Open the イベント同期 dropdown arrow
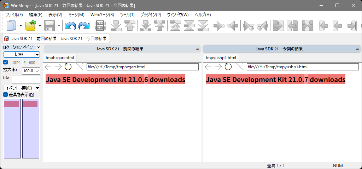The width and height of the screenshot is (362, 169). pyautogui.click(x=37, y=88)
